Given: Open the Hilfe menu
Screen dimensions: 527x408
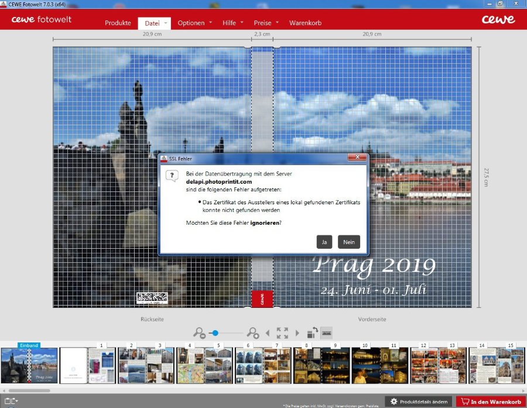Looking at the screenshot, I should click(x=229, y=23).
